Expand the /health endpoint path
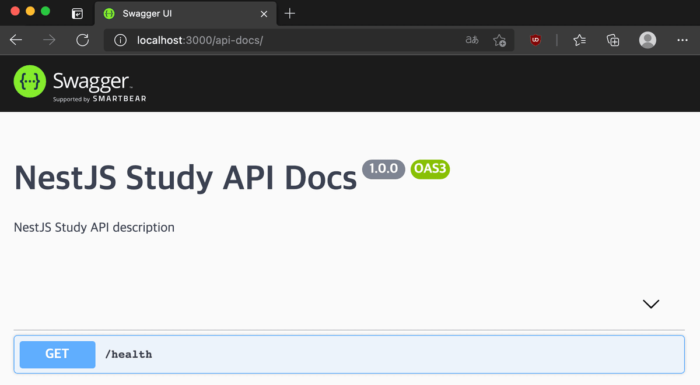The image size is (700, 385). click(x=128, y=354)
